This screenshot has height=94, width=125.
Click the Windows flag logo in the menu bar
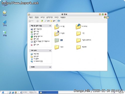point(105,17)
